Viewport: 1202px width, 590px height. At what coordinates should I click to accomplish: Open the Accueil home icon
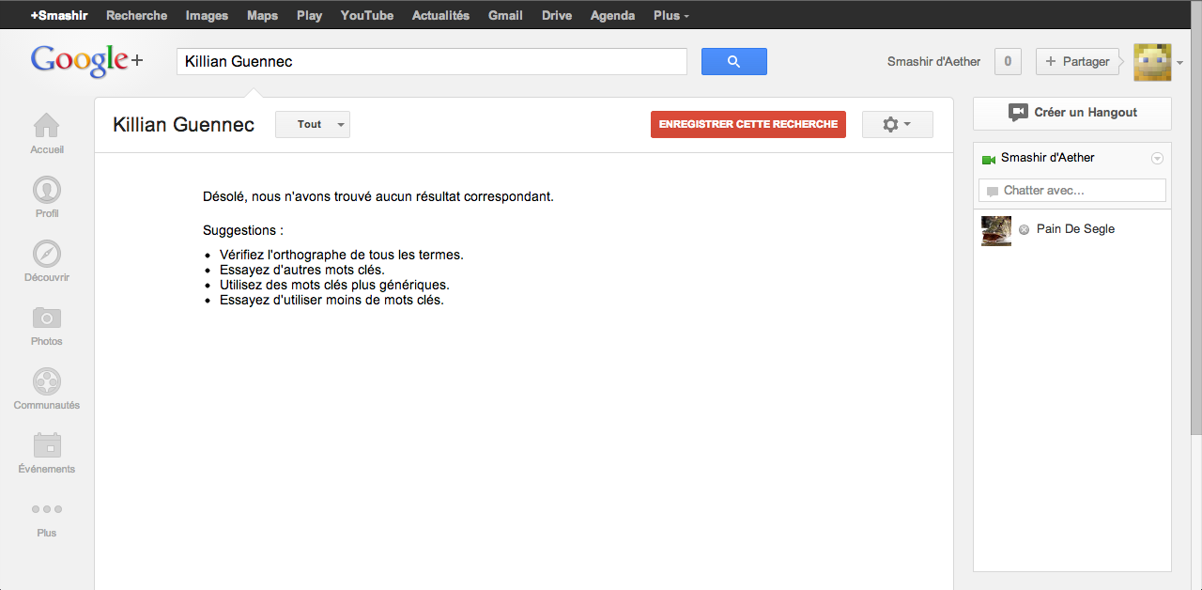coord(46,127)
